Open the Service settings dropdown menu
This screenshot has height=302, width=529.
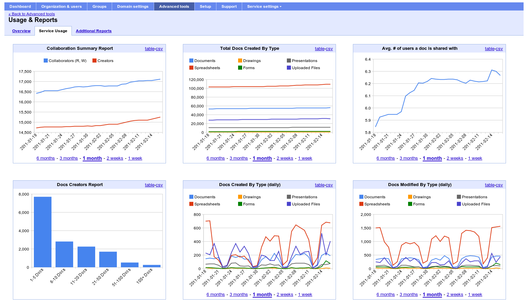coord(264,6)
